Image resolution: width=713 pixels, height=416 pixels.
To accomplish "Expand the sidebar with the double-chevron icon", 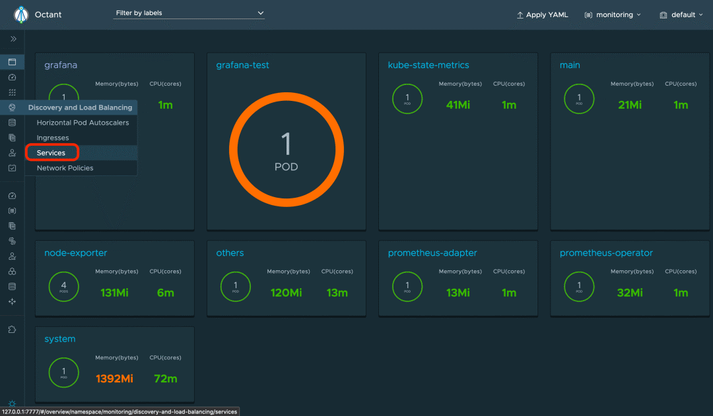I will (13, 39).
